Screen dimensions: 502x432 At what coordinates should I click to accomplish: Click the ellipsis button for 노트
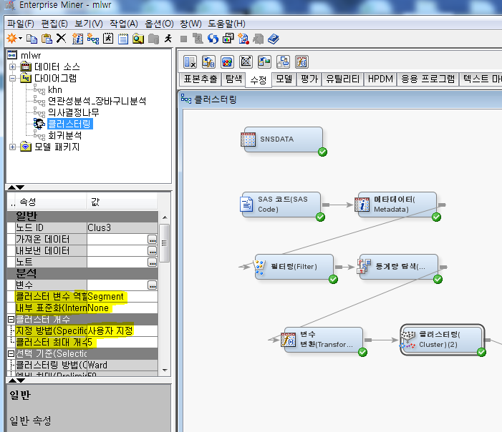(x=153, y=262)
